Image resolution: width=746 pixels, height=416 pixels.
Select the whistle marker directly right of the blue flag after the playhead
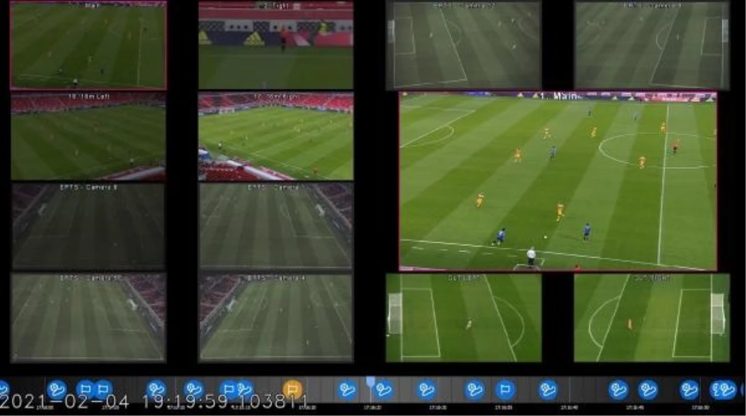[x=548, y=389]
